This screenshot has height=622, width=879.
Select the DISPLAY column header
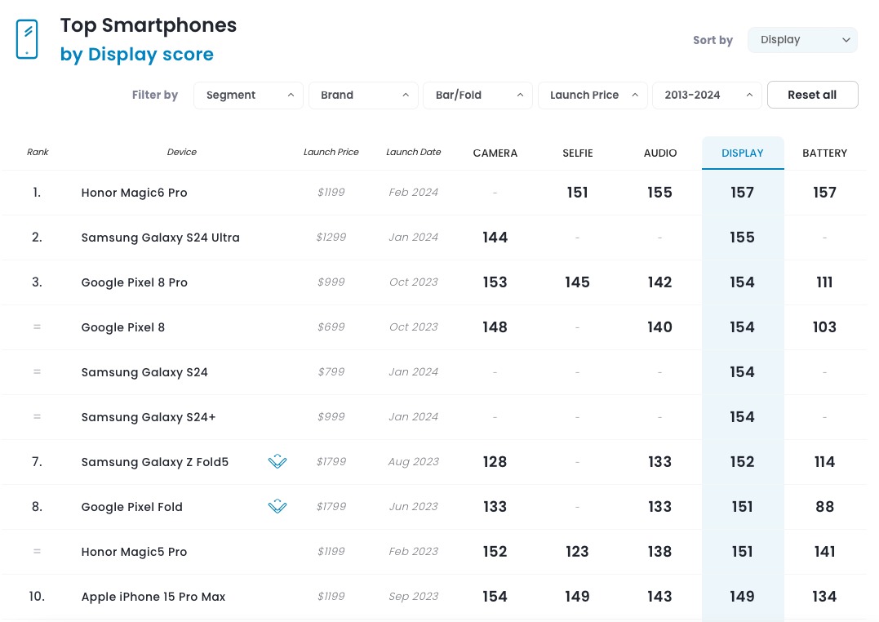(x=742, y=153)
